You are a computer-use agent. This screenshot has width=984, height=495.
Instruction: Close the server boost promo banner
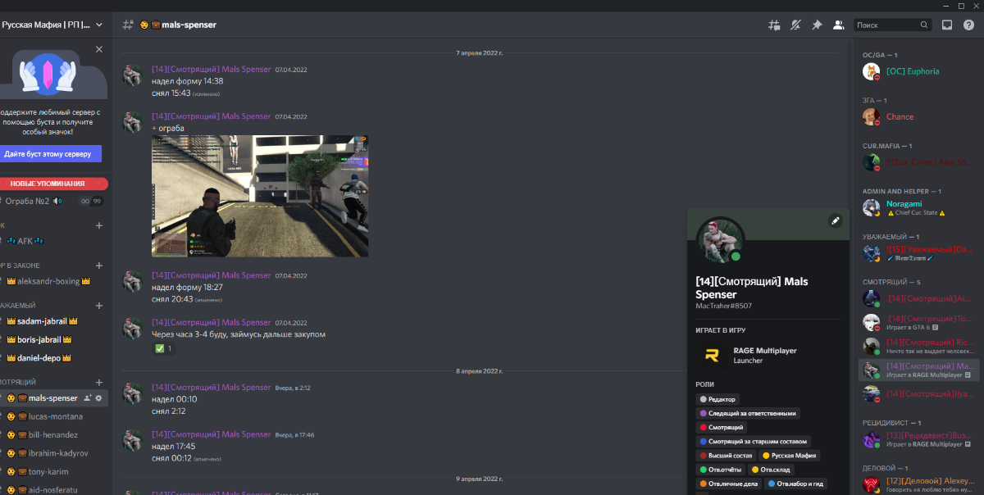tap(99, 49)
